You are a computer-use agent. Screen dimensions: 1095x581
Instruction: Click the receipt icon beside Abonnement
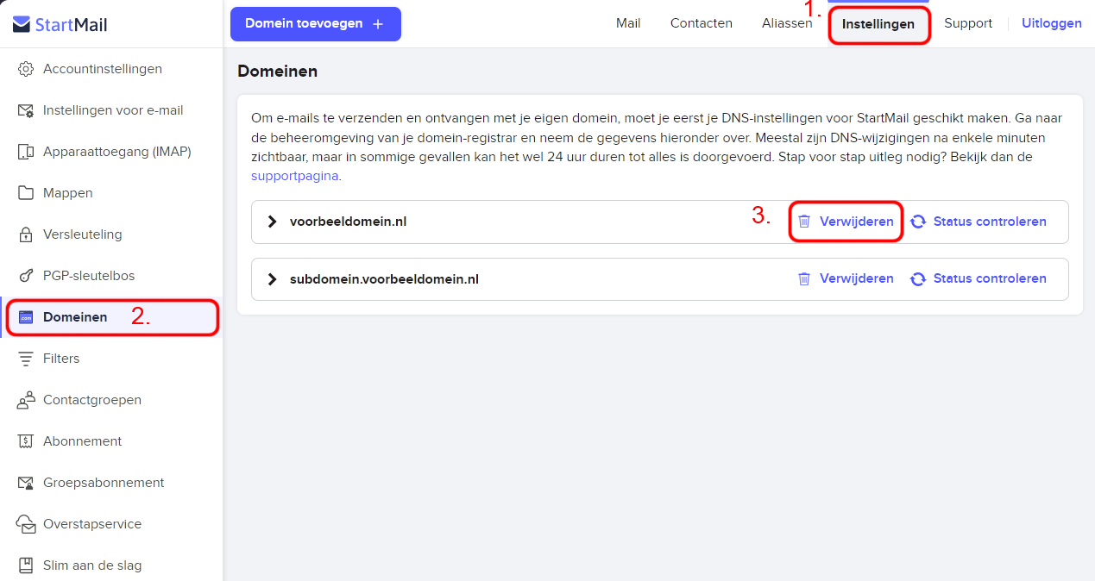pyautogui.click(x=26, y=441)
